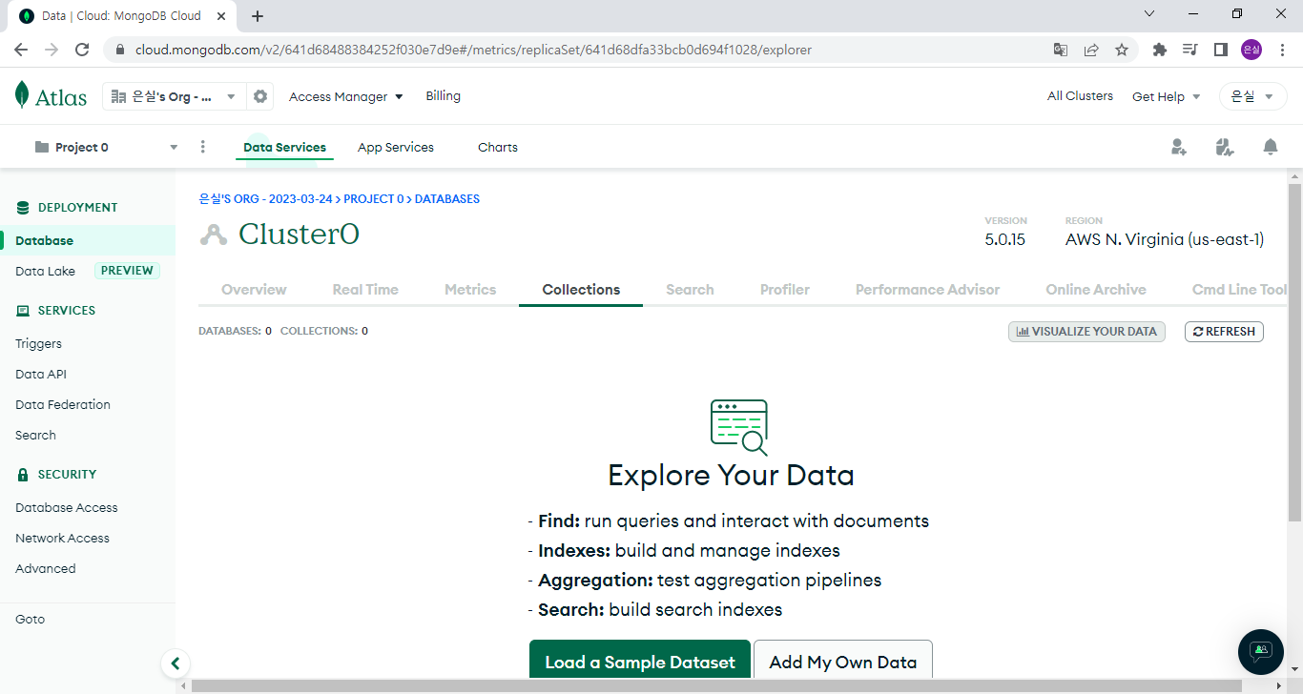The height and width of the screenshot is (694, 1303).
Task: Open Network Access in the sidebar
Action: [62, 538]
